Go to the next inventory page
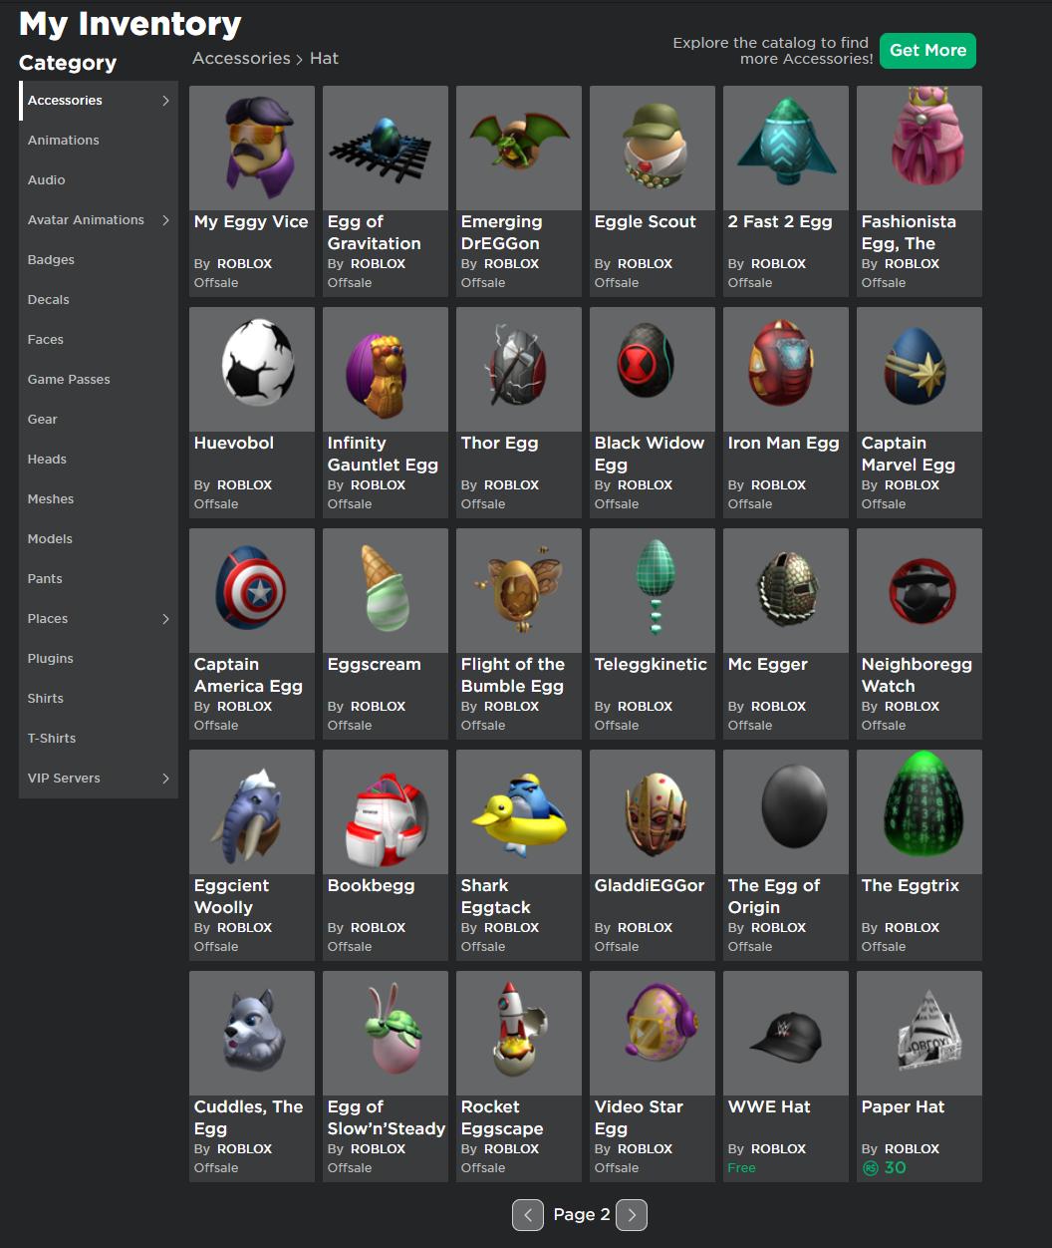 coord(632,1214)
